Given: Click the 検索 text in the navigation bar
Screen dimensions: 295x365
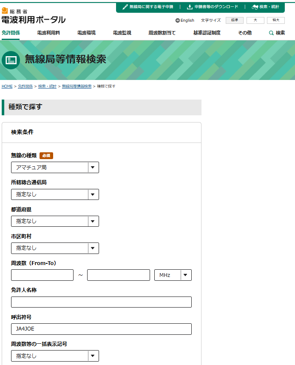Looking at the screenshot, I should coord(281,33).
